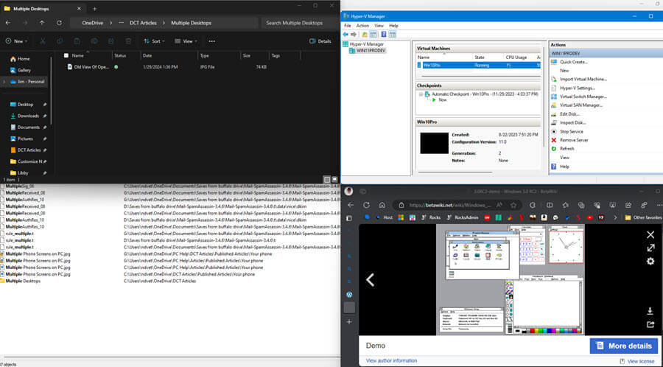
Task: Click the Refresh icon in File Explorer
Action: point(58,23)
